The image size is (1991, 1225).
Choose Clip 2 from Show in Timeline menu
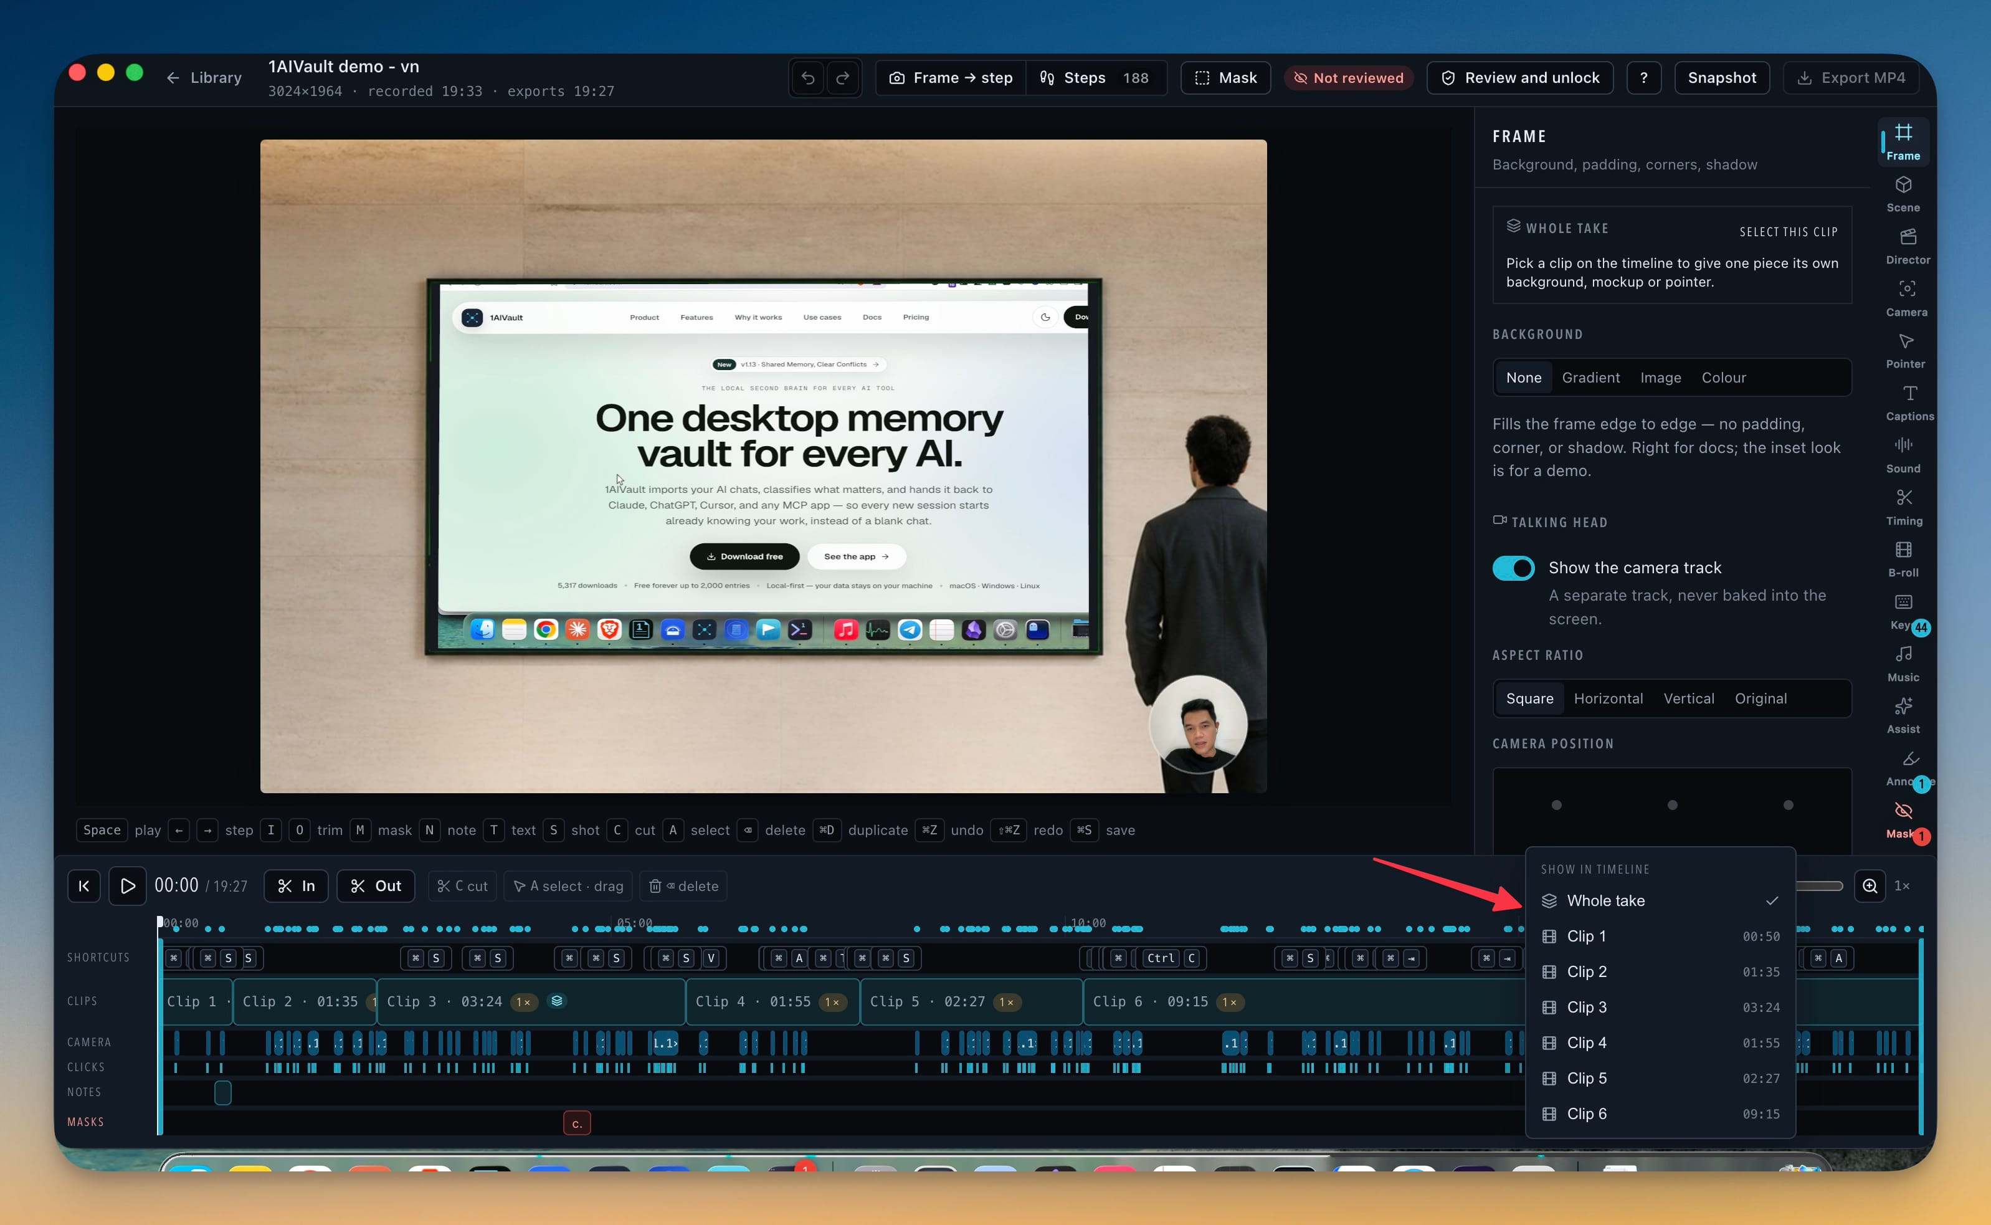pyautogui.click(x=1660, y=971)
